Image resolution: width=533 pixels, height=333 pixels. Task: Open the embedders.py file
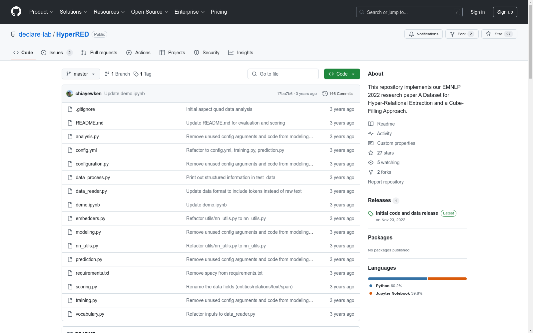(x=91, y=218)
